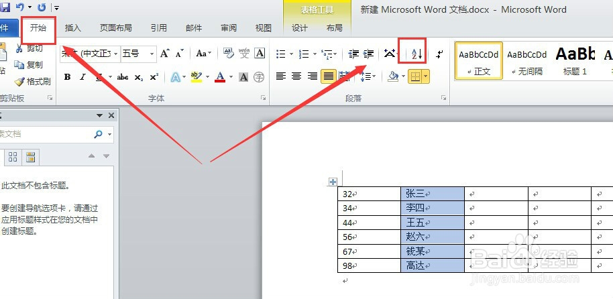This screenshot has width=613, height=299.
Task: Activate the 格式刷 format painter
Action: 33,81
